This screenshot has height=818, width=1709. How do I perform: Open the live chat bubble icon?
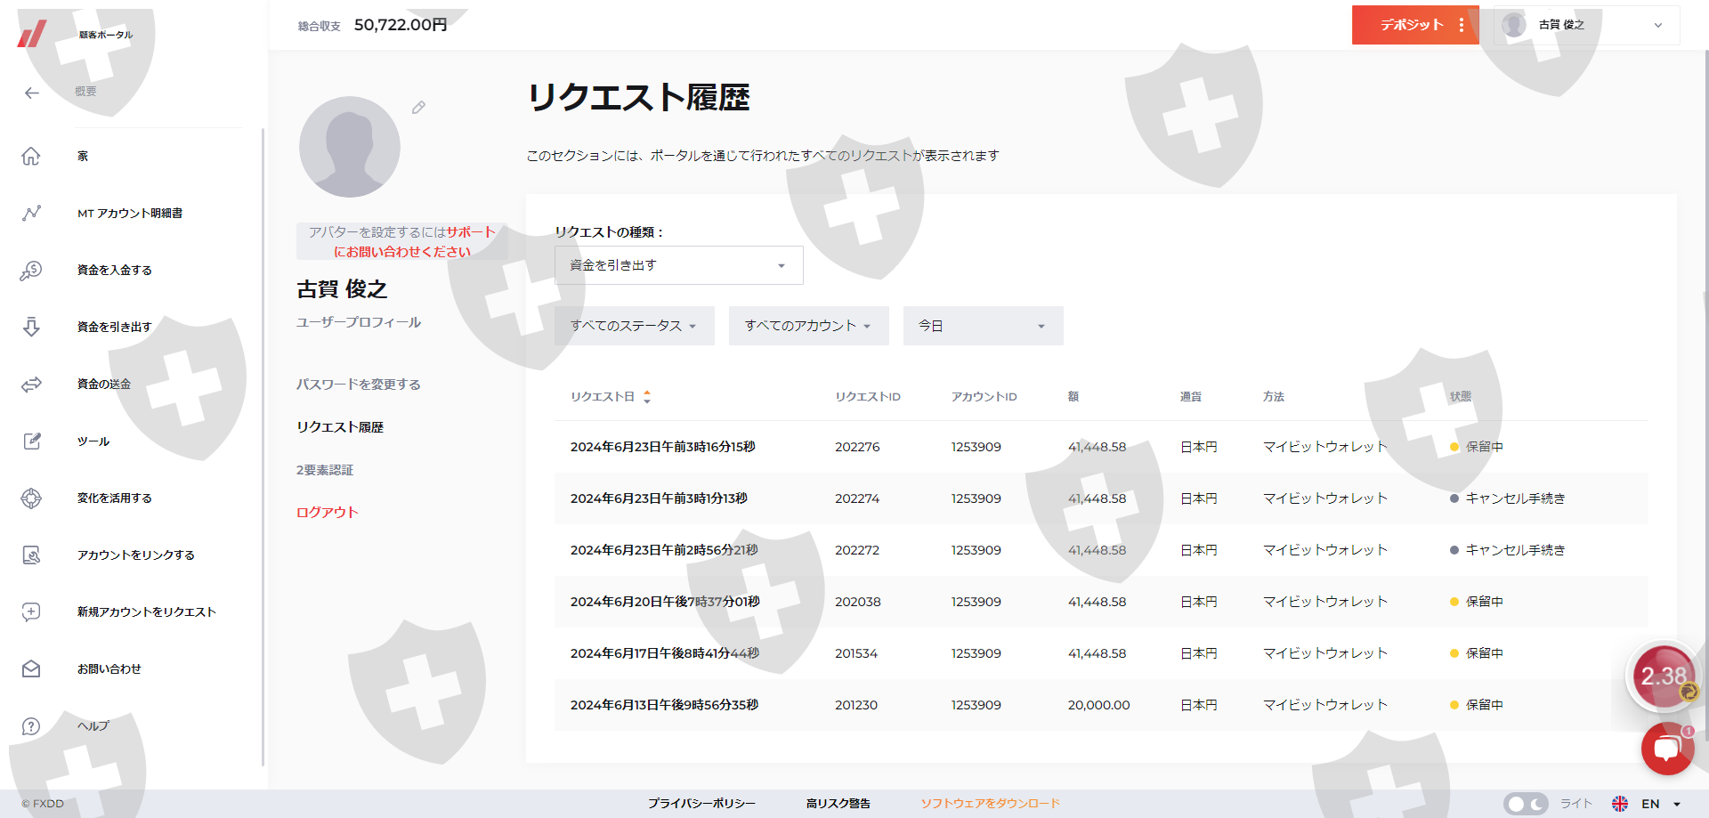(x=1666, y=749)
